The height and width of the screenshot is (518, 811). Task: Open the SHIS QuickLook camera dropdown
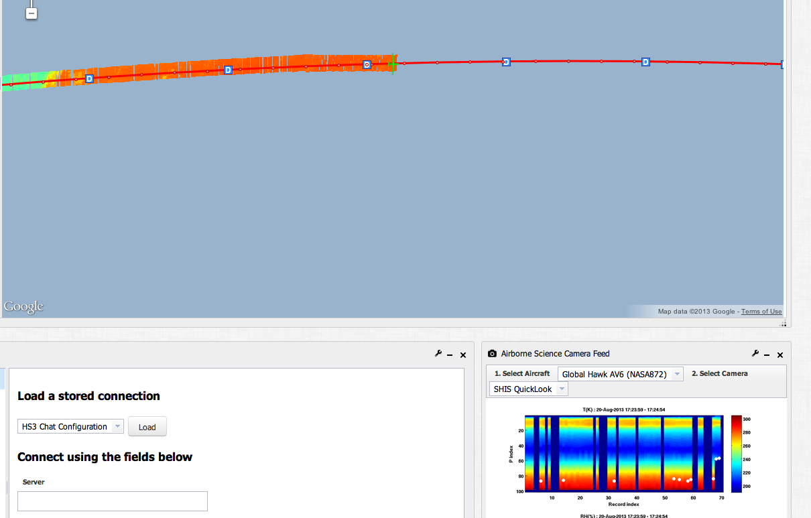tap(529, 389)
